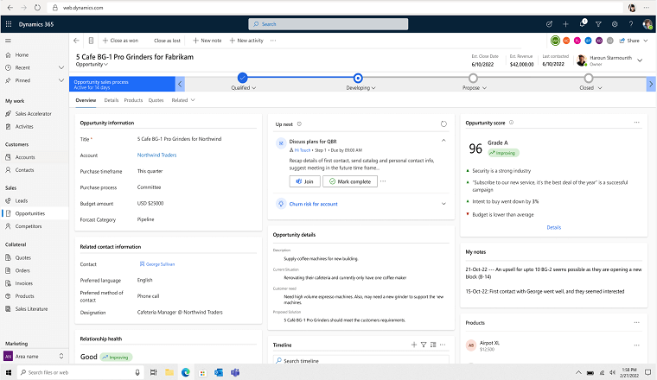The image size is (657, 380).
Task: Open the Northwind Traders account link
Action: click(x=156, y=155)
